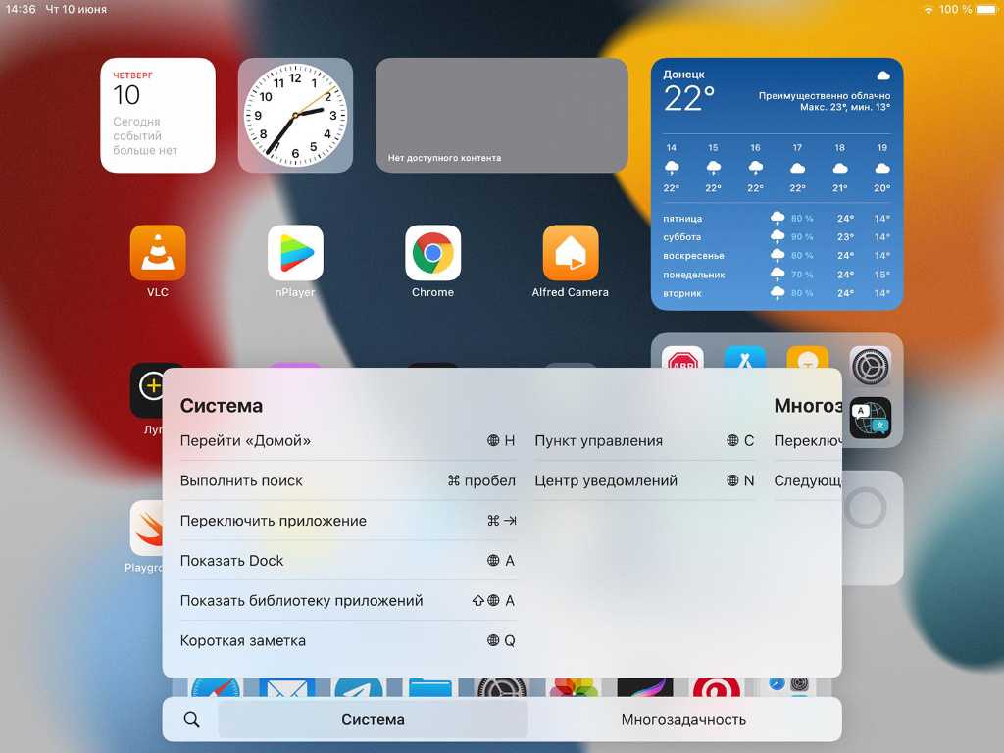Click the magnifier search icon in shortcuts bar
The image size is (1004, 753).
point(191,720)
